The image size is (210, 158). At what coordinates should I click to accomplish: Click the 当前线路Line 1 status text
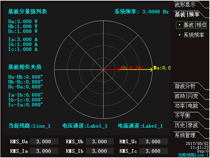click(x=193, y=155)
